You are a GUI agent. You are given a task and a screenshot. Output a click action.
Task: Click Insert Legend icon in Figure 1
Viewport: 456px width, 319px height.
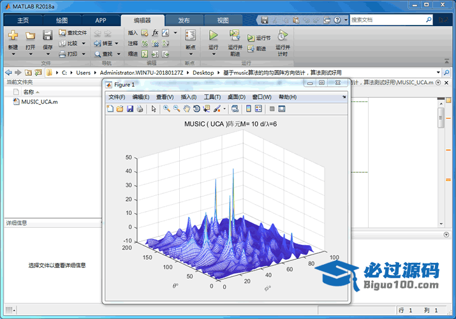click(258, 108)
